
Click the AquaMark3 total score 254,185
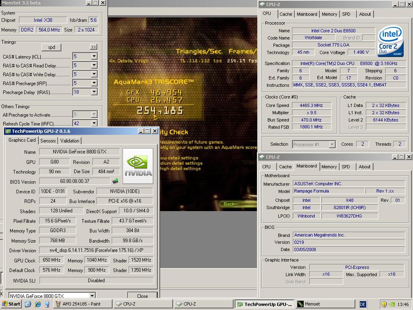(x=160, y=111)
